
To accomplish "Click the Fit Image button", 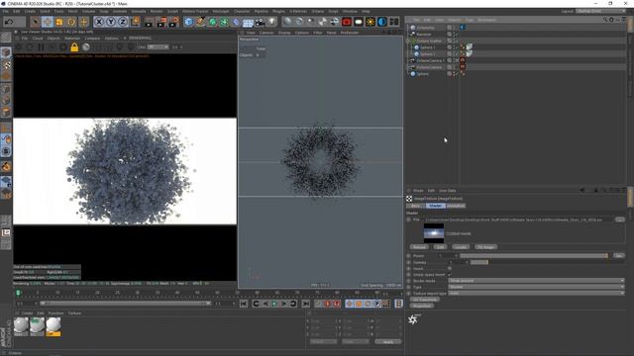I will pyautogui.click(x=485, y=247).
